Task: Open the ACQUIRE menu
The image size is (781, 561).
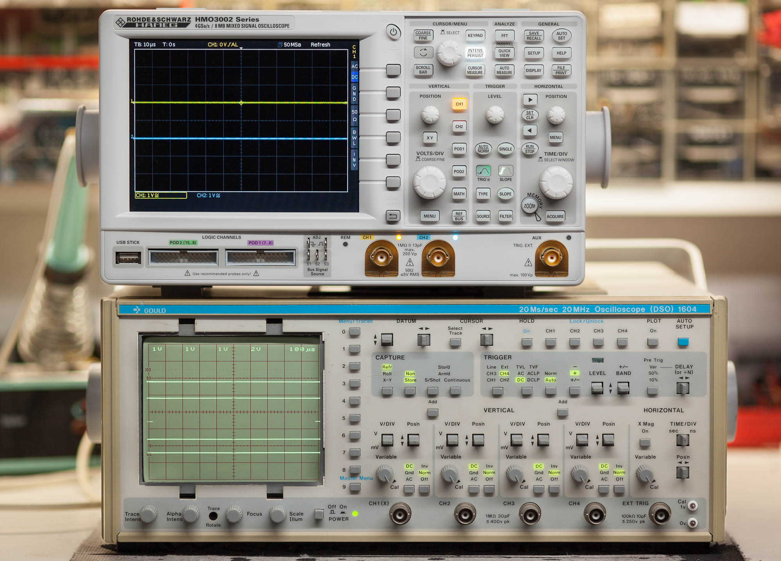Action: click(x=555, y=216)
